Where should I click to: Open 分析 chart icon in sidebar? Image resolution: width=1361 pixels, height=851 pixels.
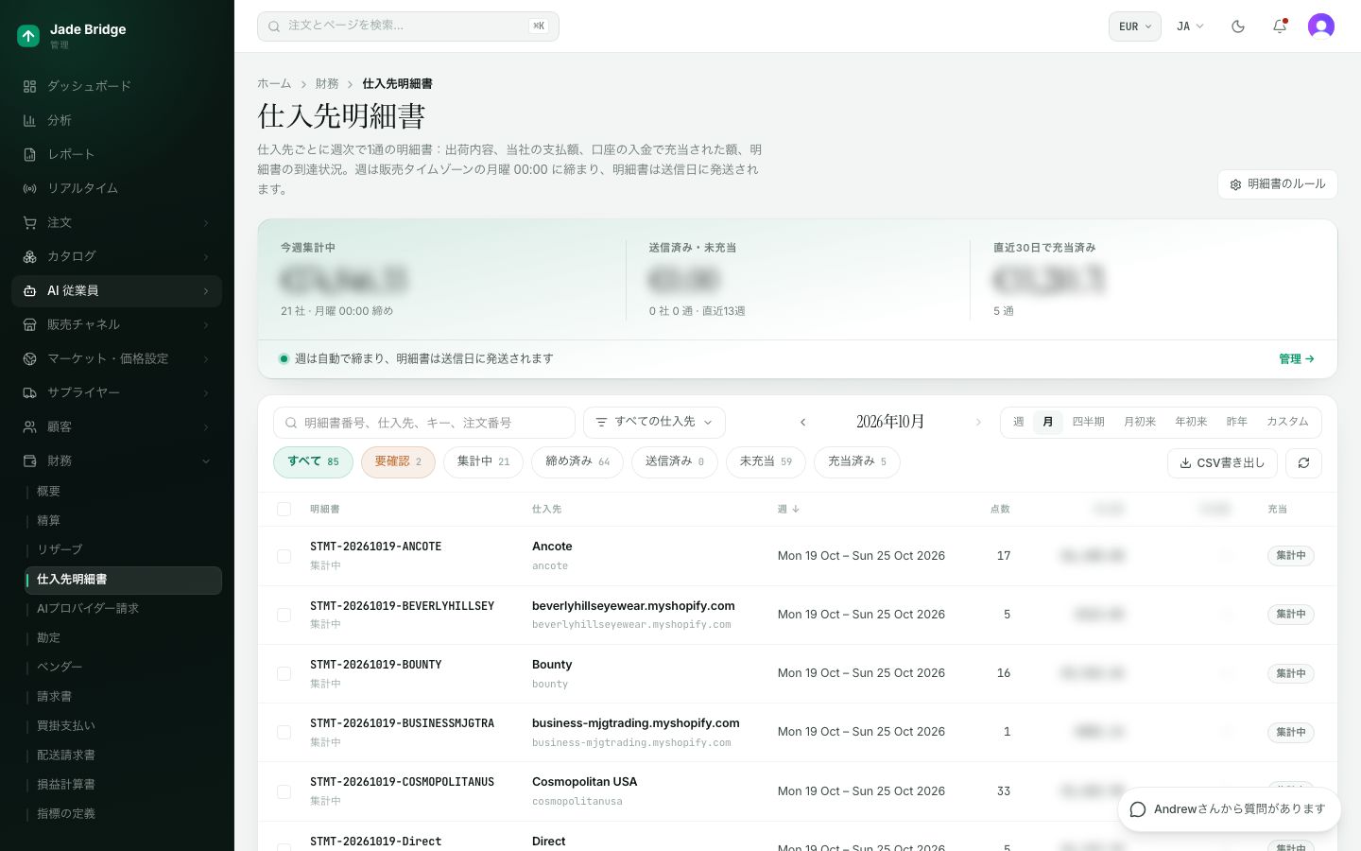(x=29, y=120)
